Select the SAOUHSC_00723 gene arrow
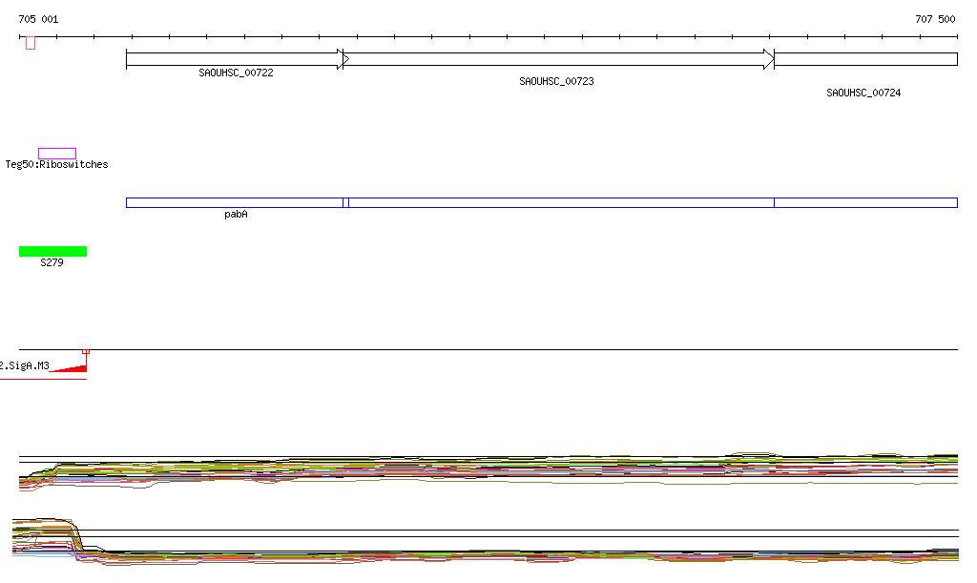 pos(557,59)
